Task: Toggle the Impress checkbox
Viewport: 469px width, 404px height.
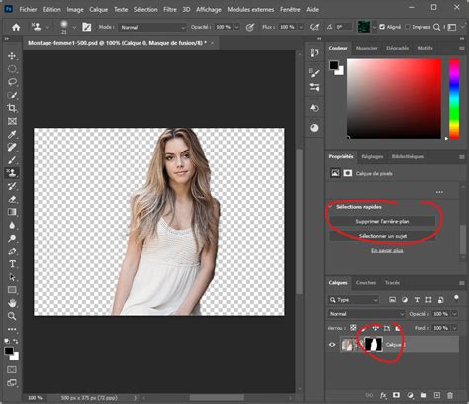Action: pos(408,27)
